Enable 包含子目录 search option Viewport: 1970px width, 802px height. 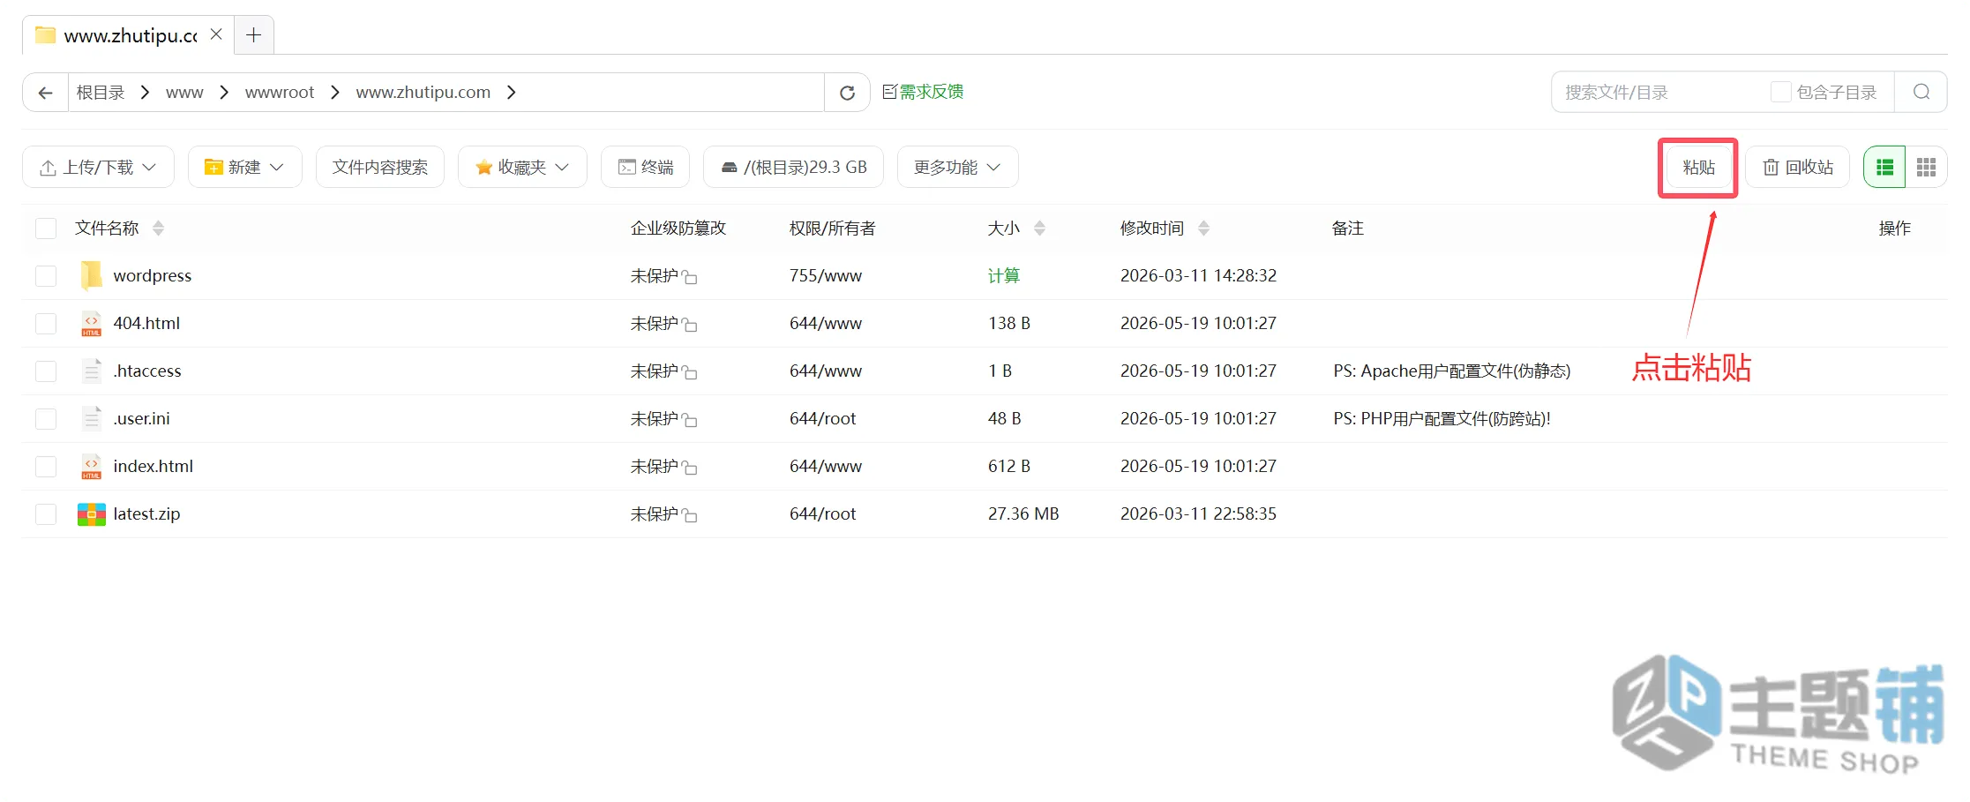[x=1780, y=92]
